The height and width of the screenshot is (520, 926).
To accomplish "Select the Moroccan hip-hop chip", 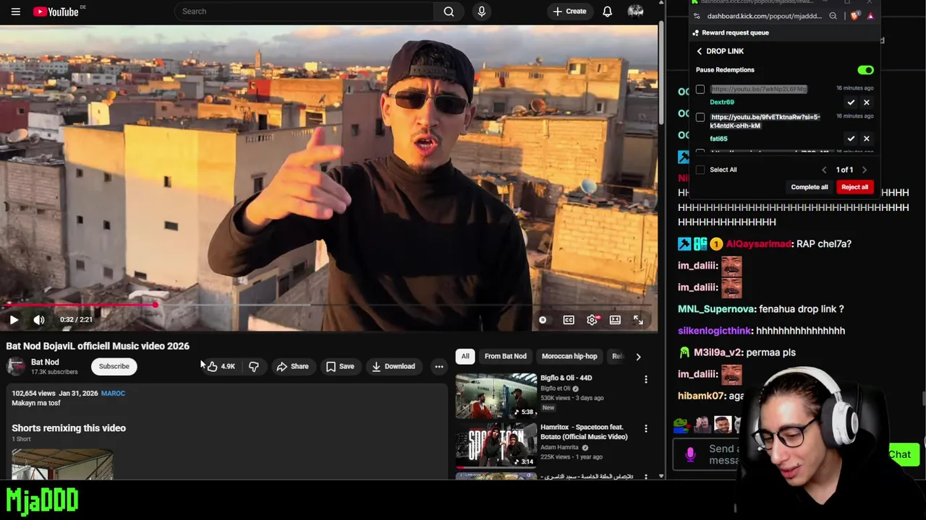I will pyautogui.click(x=569, y=356).
